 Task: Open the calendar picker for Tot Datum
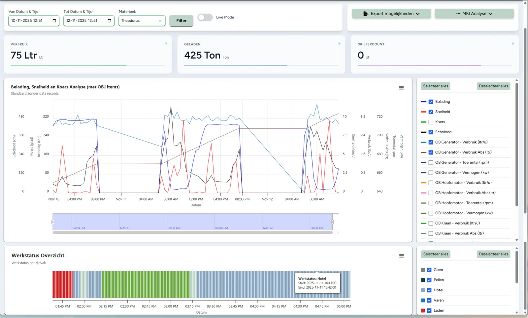pyautogui.click(x=110, y=21)
